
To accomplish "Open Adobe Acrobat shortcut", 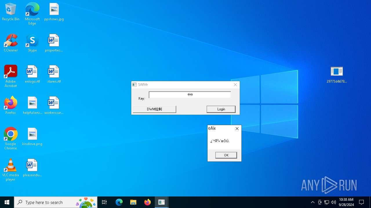I will (11, 76).
